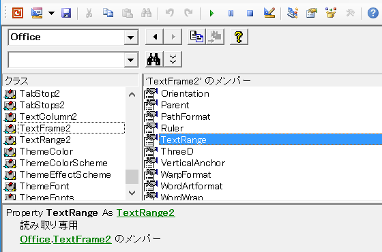Toggle Design Mode icon
Image resolution: width=382 pixels, height=252 pixels.
pyautogui.click(x=269, y=13)
